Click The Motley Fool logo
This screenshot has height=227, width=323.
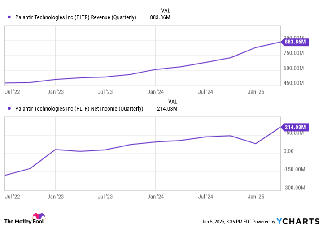(x=25, y=218)
